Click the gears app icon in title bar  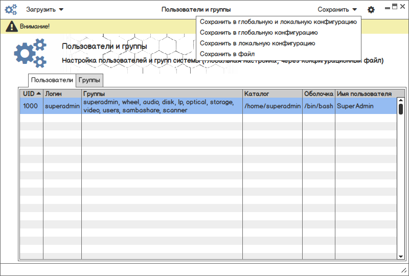tap(11, 9)
